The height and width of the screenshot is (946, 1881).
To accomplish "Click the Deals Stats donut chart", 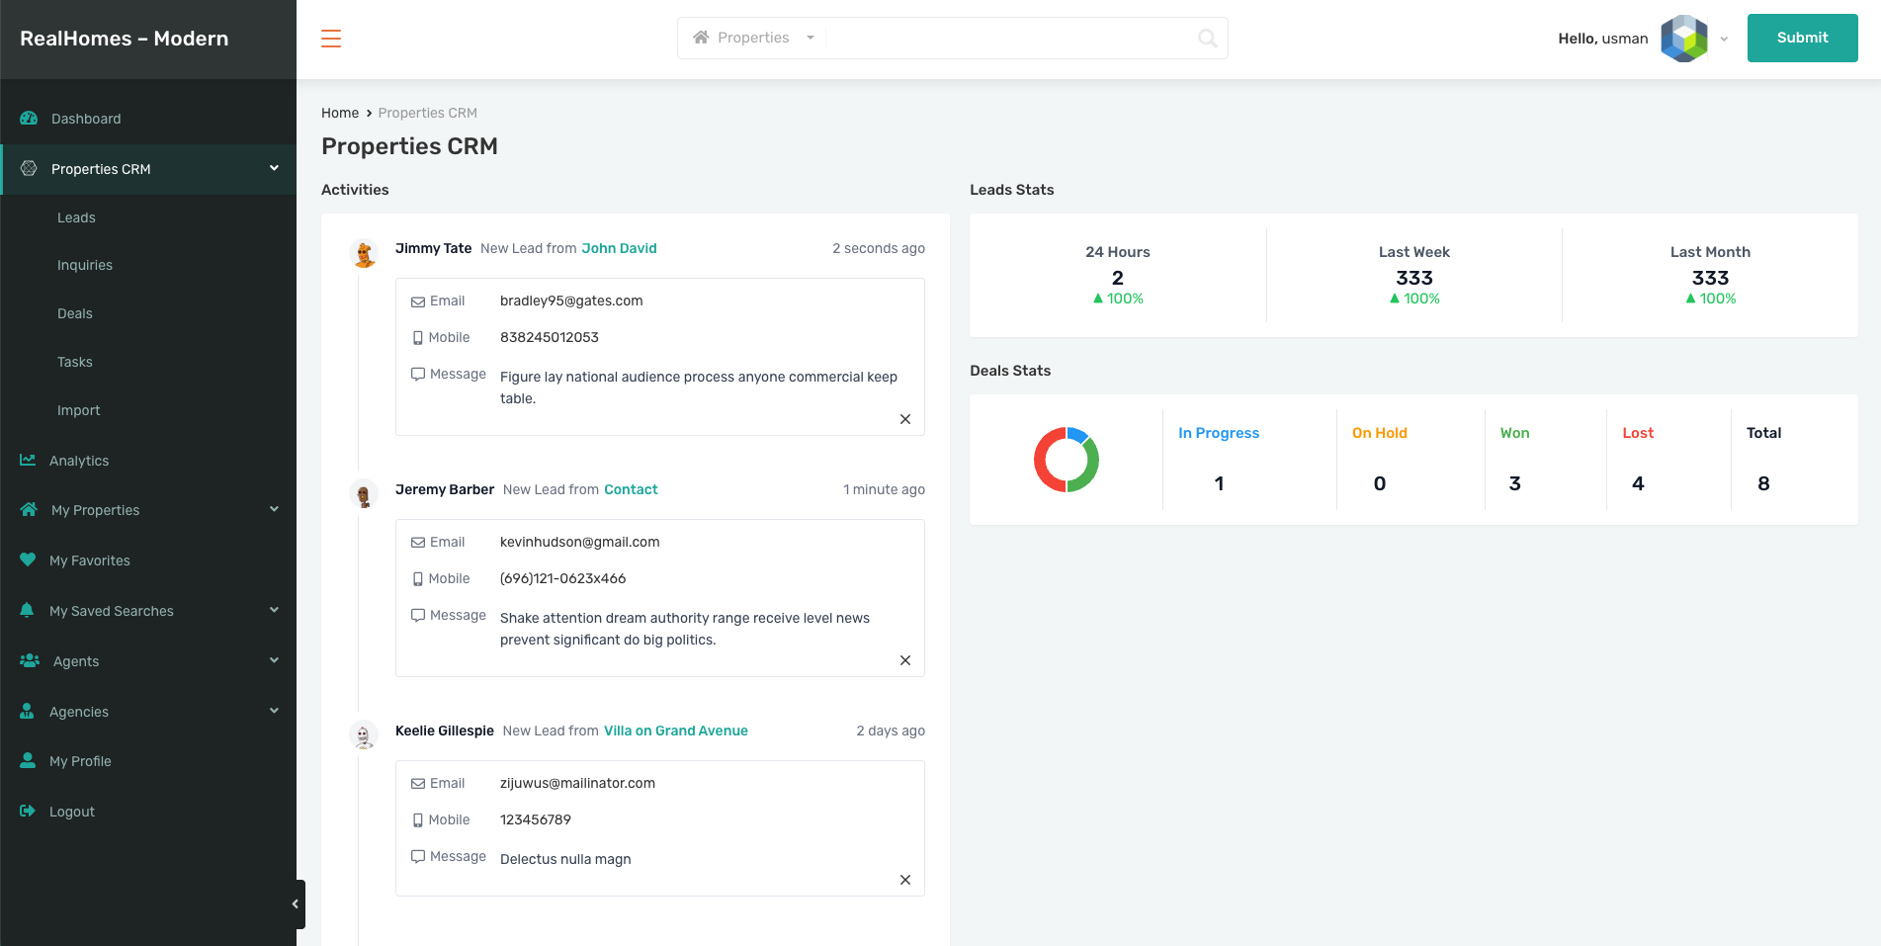I will click(x=1066, y=460).
